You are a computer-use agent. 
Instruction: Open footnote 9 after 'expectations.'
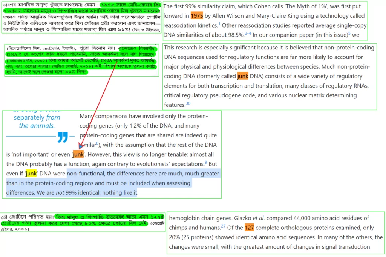(206, 163)
